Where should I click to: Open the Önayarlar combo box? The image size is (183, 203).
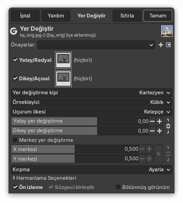96,45
